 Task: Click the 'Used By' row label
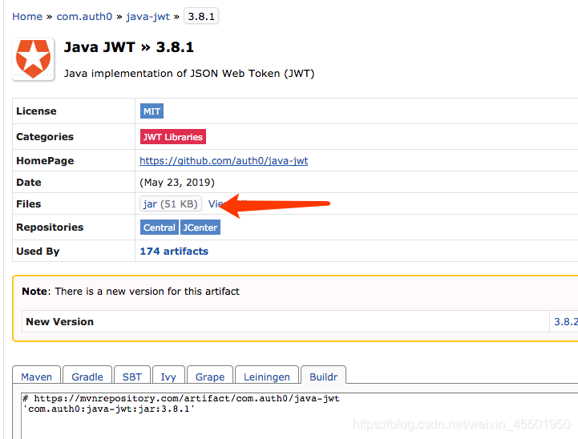point(38,252)
